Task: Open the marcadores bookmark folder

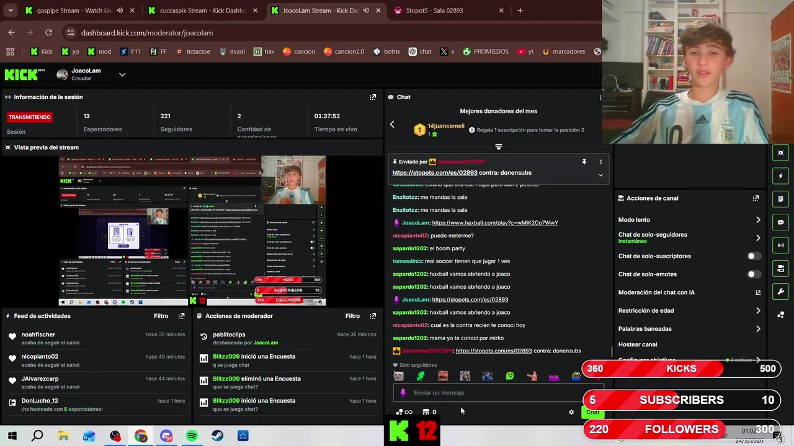Action: (564, 51)
